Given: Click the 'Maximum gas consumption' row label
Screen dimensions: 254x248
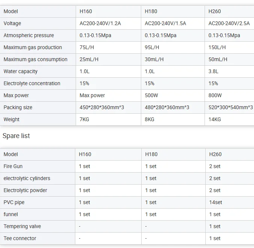Looking at the screenshot, I should (36, 59).
